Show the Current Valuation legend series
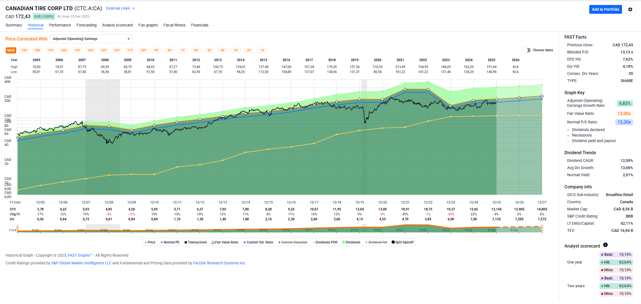 point(293,242)
